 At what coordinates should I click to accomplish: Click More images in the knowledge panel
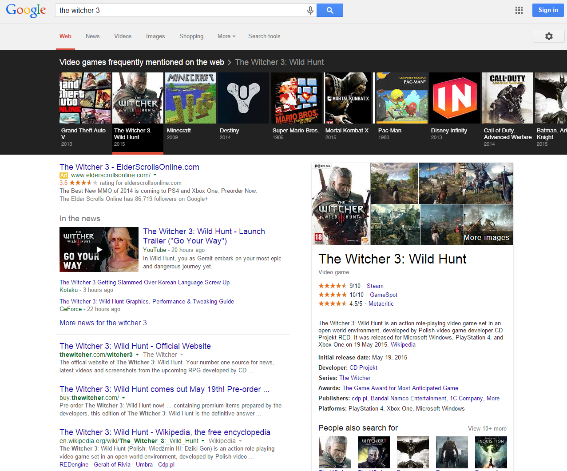tap(487, 237)
